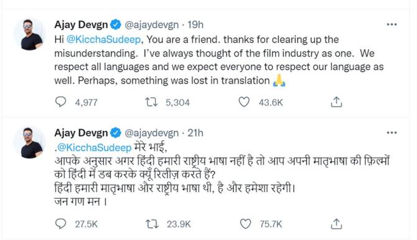Viewport: 417px width, 240px height.
Task: Open the 19h timestamp link
Action: (x=195, y=25)
